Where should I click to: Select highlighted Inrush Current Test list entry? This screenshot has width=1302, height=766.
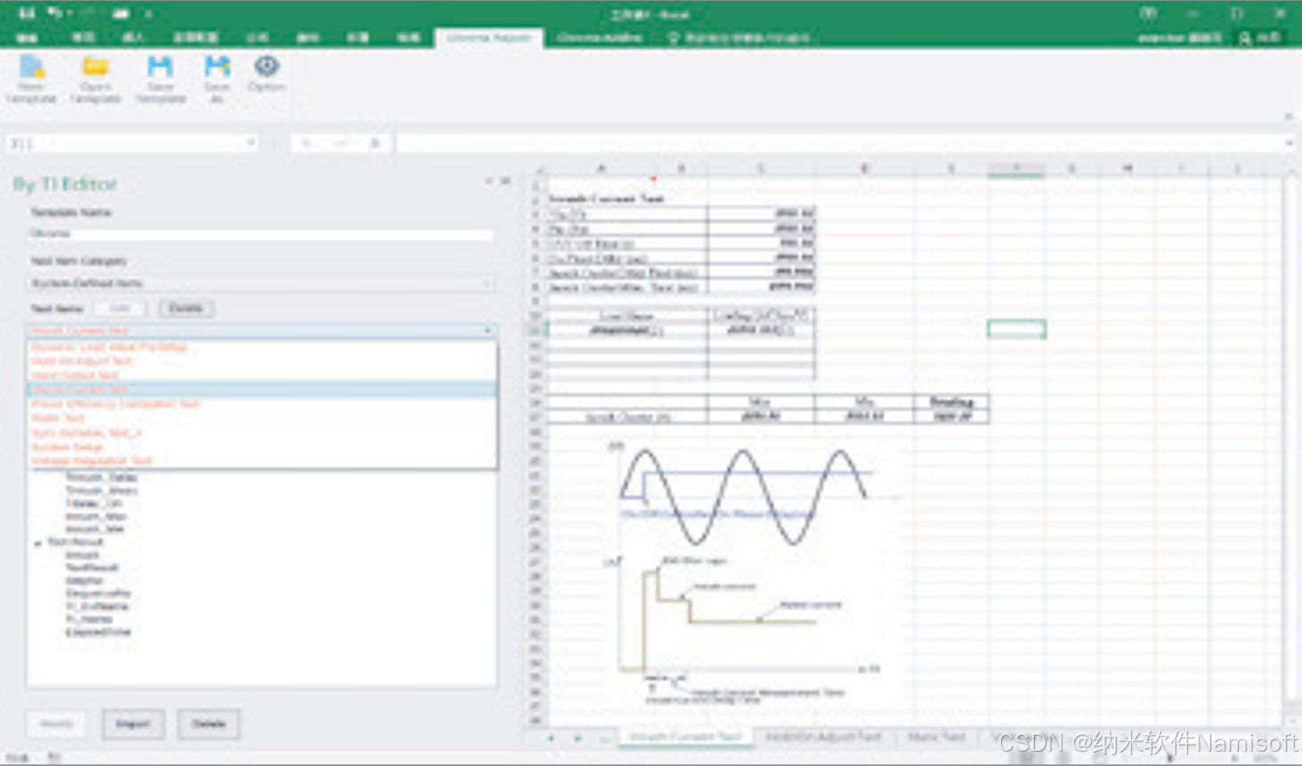pyautogui.click(x=261, y=390)
